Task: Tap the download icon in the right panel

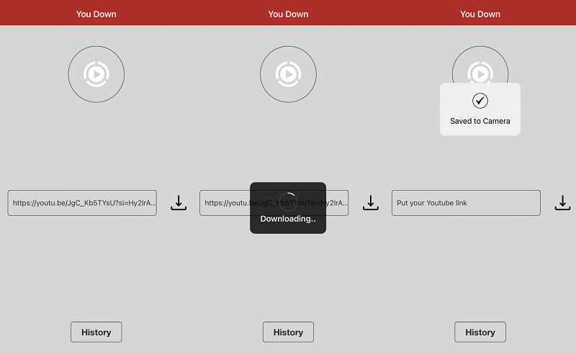Action: tap(562, 203)
